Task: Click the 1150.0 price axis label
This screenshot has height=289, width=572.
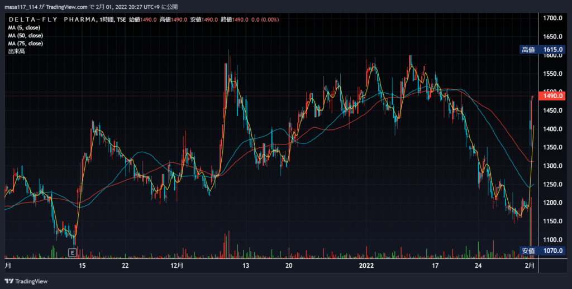Action: pyautogui.click(x=552, y=221)
